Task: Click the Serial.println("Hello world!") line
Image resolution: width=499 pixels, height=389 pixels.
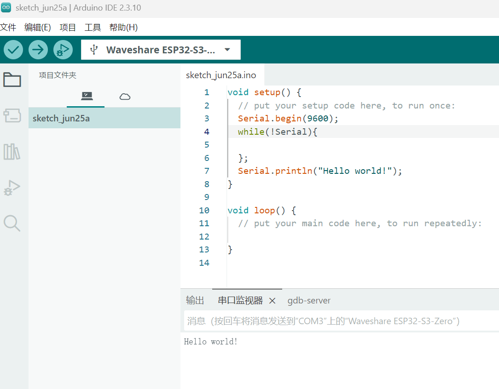Action: coord(320,171)
